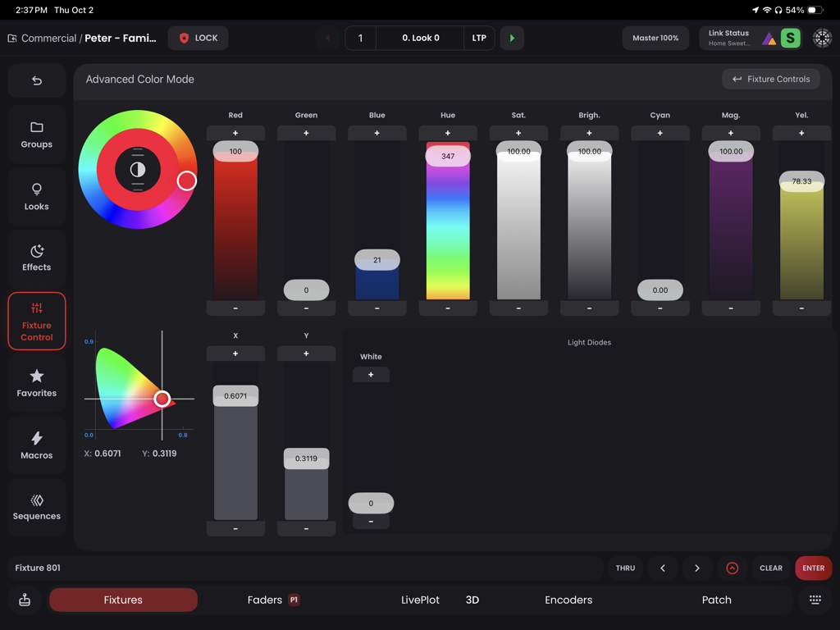Image resolution: width=840 pixels, height=630 pixels.
Task: Open the Macros panel
Action: [x=36, y=445]
